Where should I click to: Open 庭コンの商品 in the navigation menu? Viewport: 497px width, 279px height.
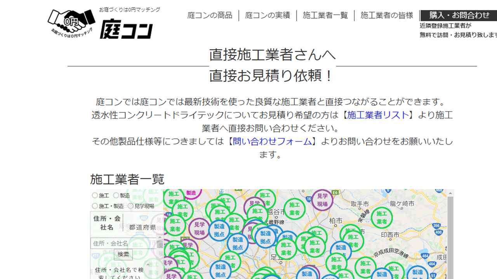(x=210, y=15)
